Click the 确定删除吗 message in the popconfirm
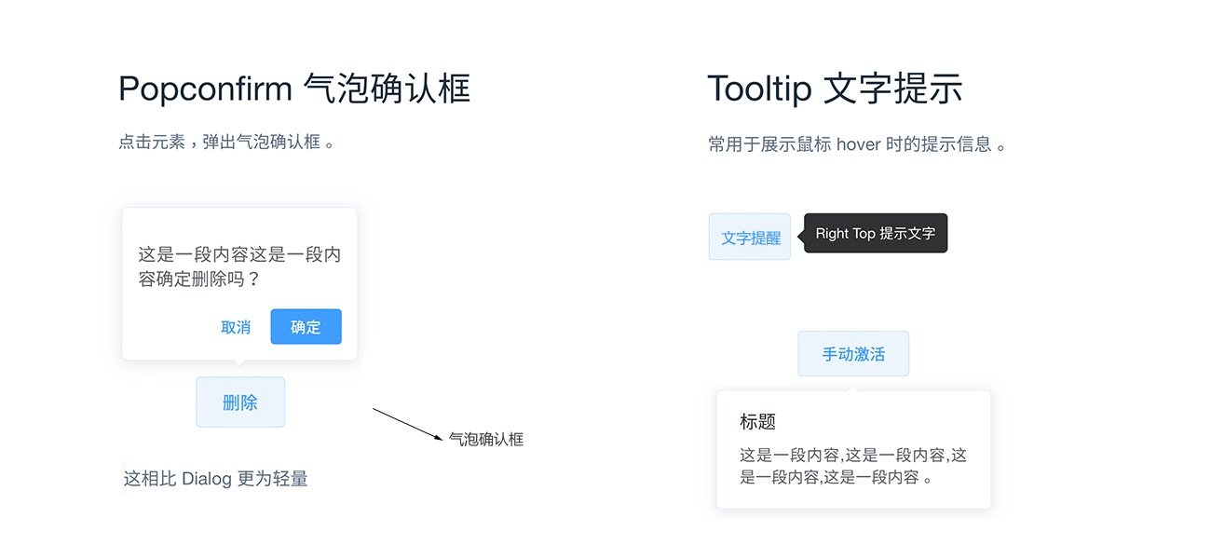1211x559 pixels. [239, 266]
